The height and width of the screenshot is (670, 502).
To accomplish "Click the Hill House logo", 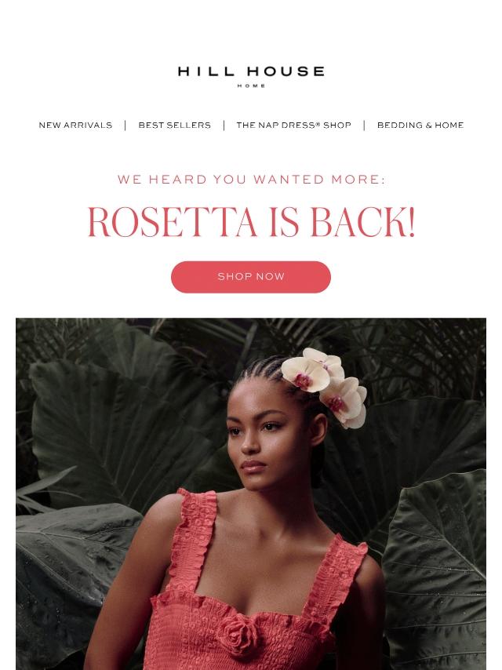I will (251, 76).
